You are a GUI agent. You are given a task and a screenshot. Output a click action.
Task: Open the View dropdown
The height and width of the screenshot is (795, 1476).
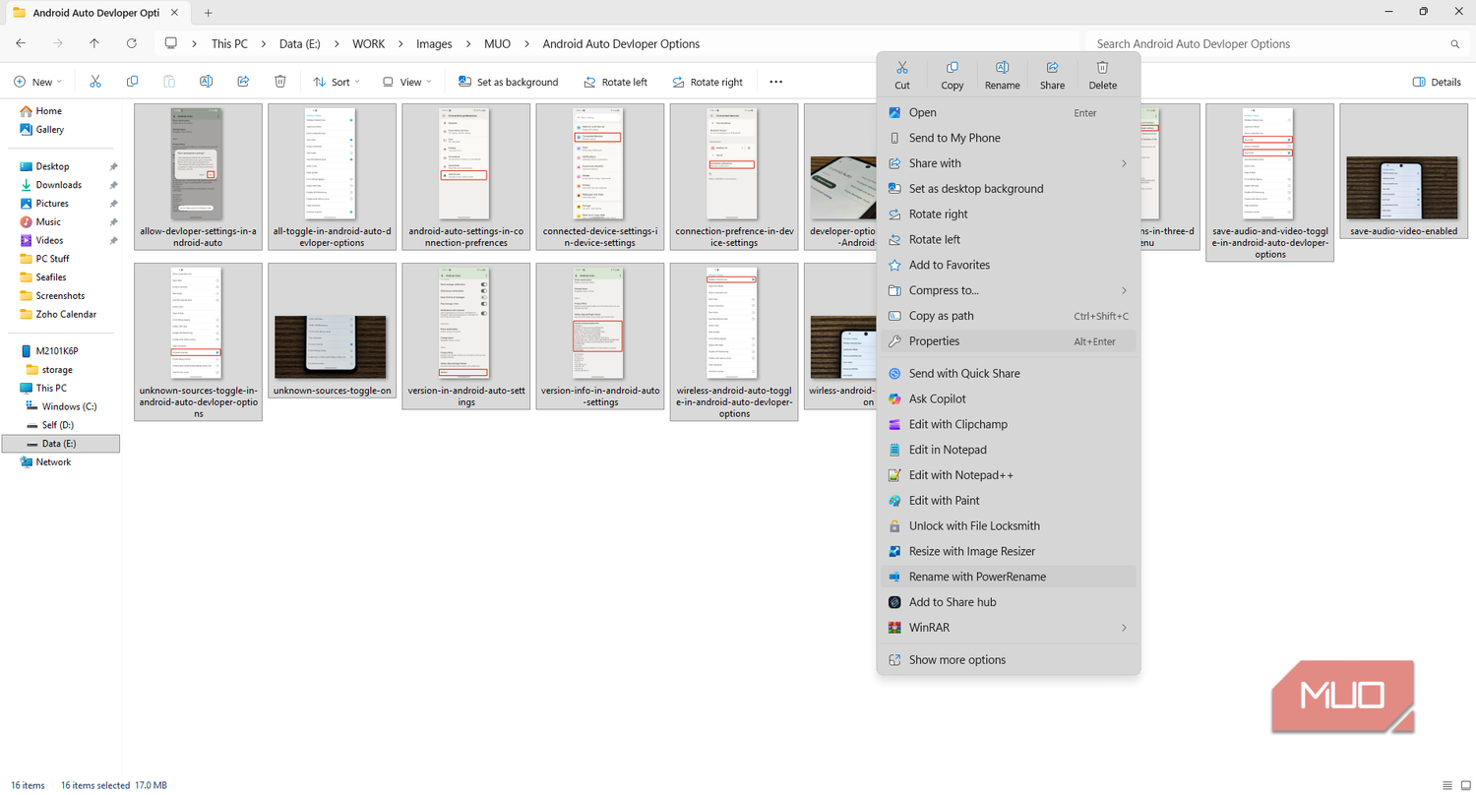(405, 82)
